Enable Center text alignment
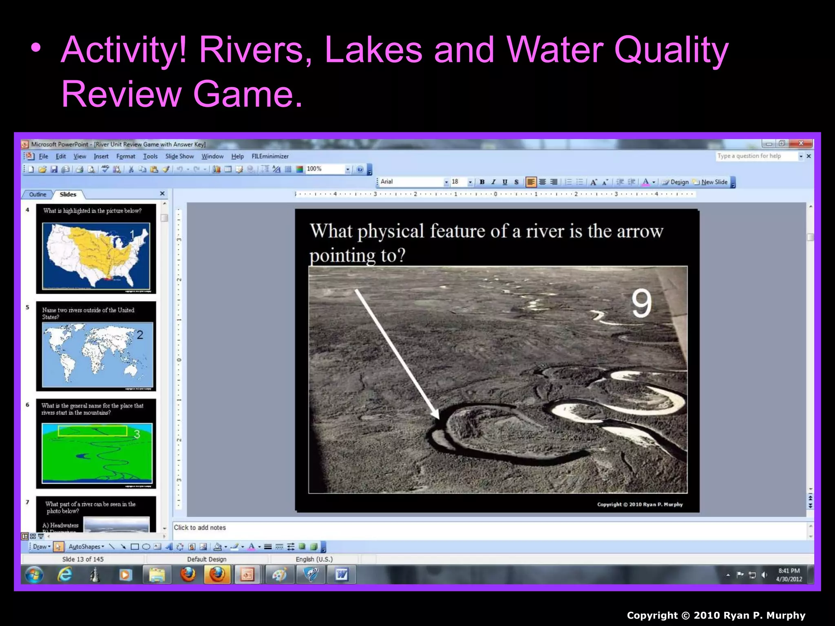This screenshot has height=626, width=835. click(x=542, y=182)
